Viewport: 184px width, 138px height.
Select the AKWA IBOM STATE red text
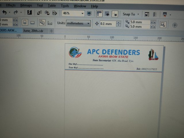click(x=113, y=57)
